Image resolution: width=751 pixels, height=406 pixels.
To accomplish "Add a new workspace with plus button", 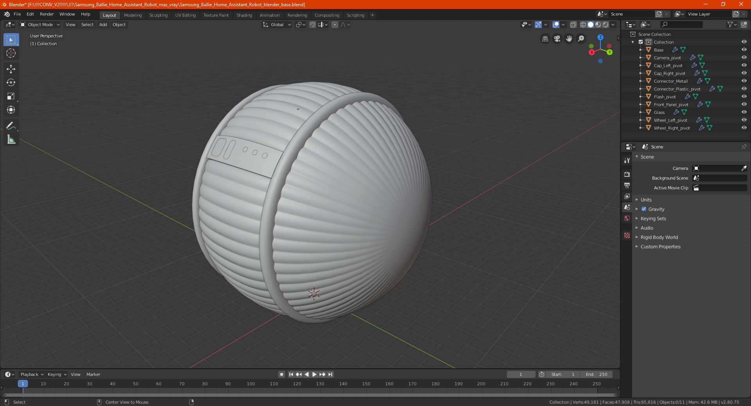I will [x=372, y=15].
